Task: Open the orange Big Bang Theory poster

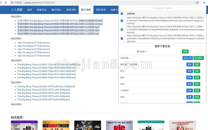Action: (56, 125)
